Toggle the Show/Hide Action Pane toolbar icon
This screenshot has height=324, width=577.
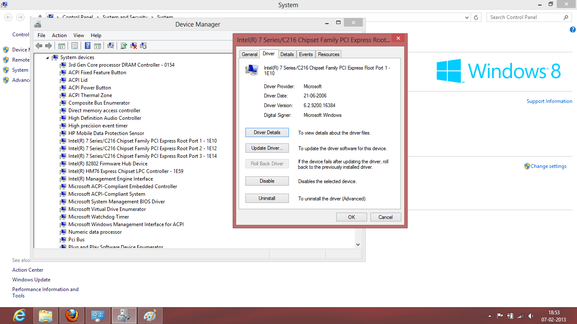click(98, 46)
